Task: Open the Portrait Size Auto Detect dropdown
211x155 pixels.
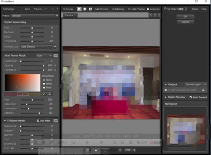Action: click(55, 46)
